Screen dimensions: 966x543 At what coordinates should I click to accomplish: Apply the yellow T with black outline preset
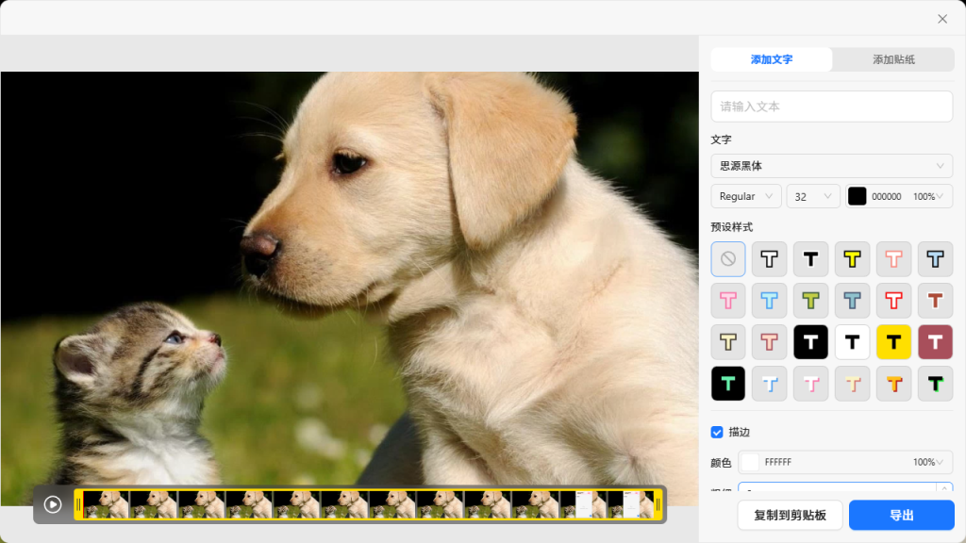(852, 259)
